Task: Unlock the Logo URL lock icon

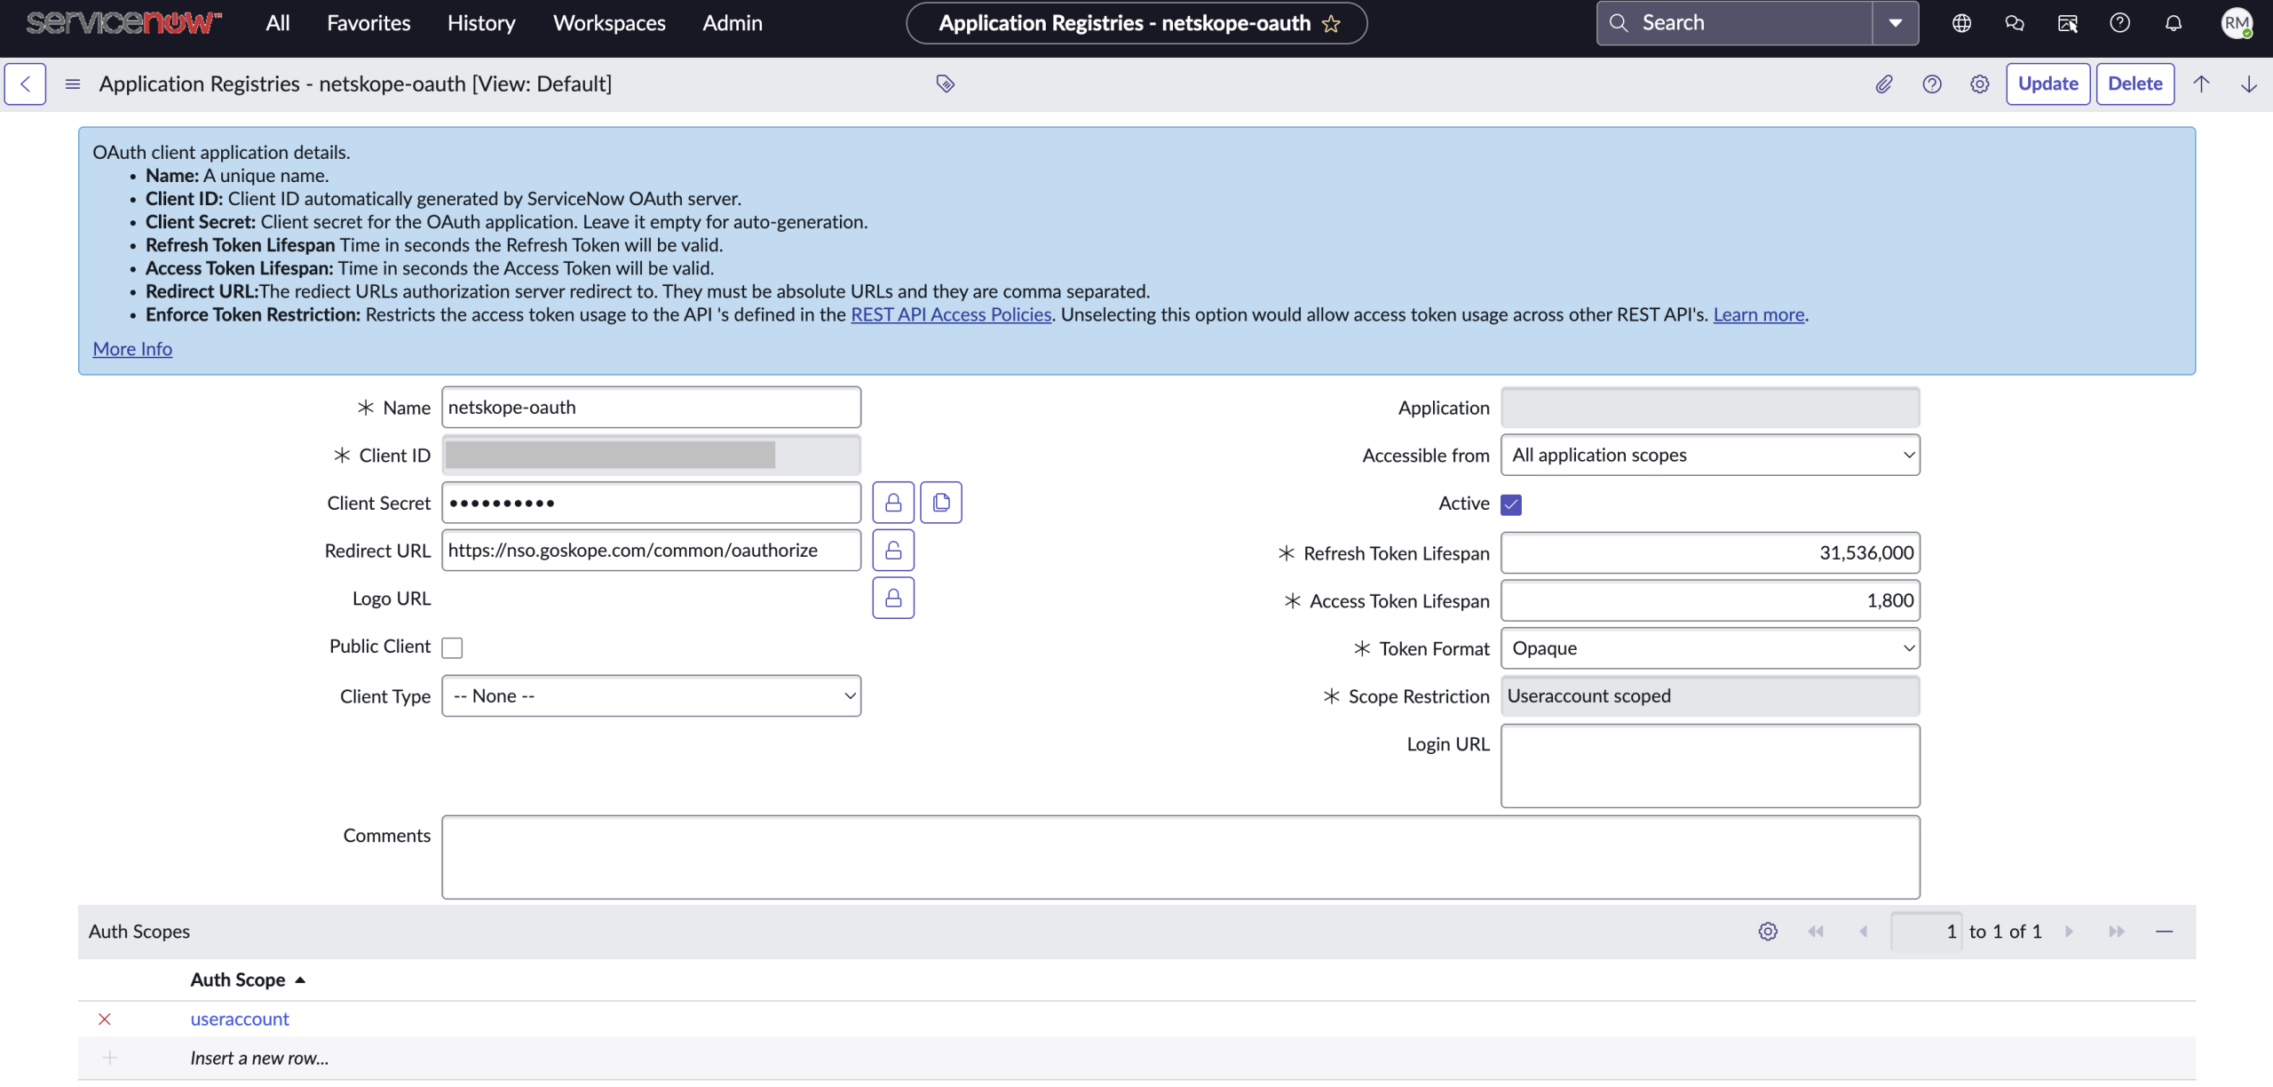Action: coord(893,598)
